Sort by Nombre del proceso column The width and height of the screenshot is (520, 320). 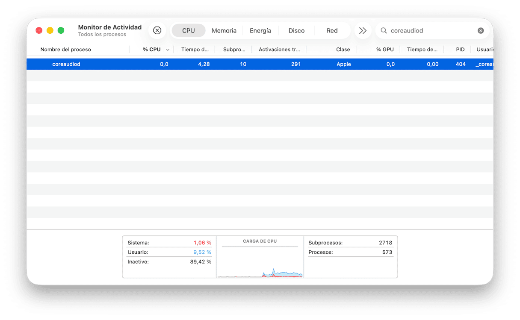pyautogui.click(x=66, y=50)
